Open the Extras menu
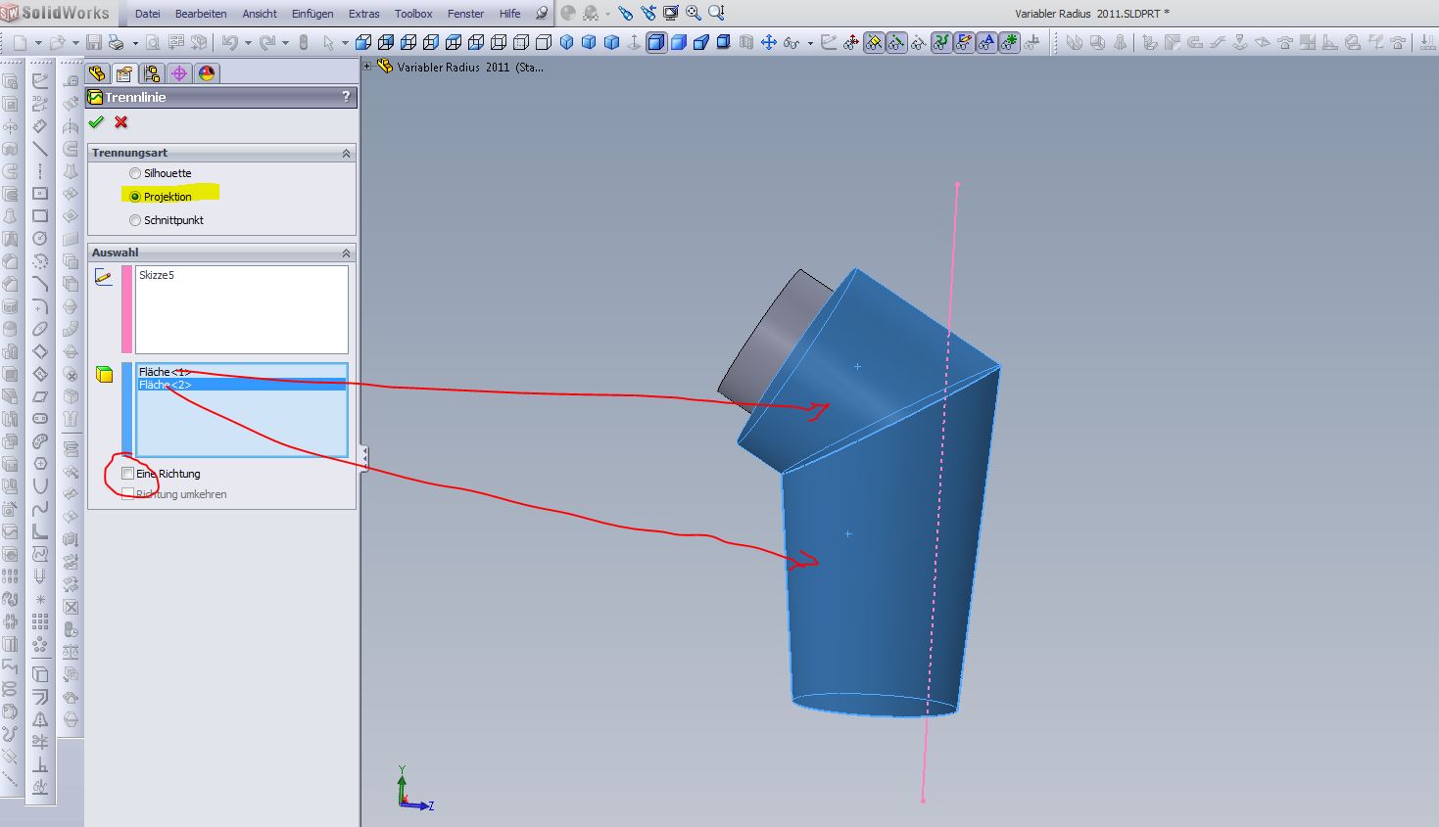This screenshot has height=827, width=1439. (x=363, y=14)
